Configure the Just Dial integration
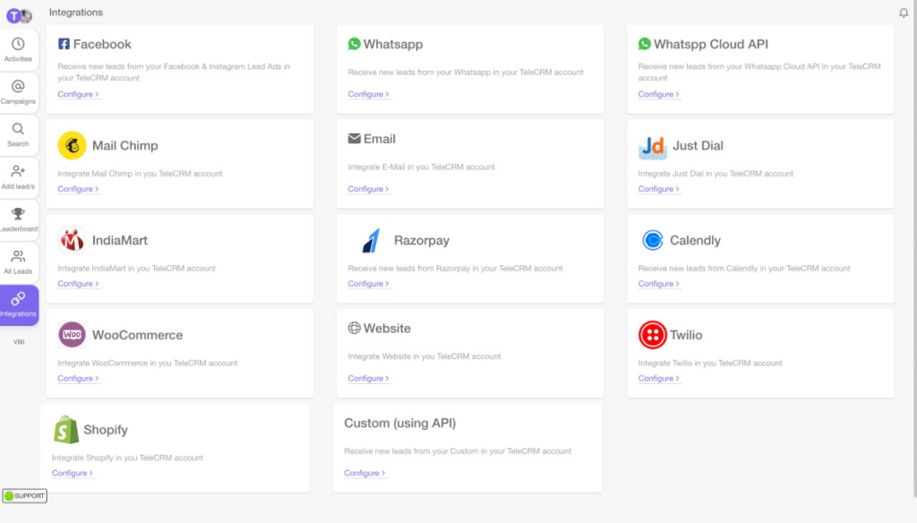 [659, 189]
